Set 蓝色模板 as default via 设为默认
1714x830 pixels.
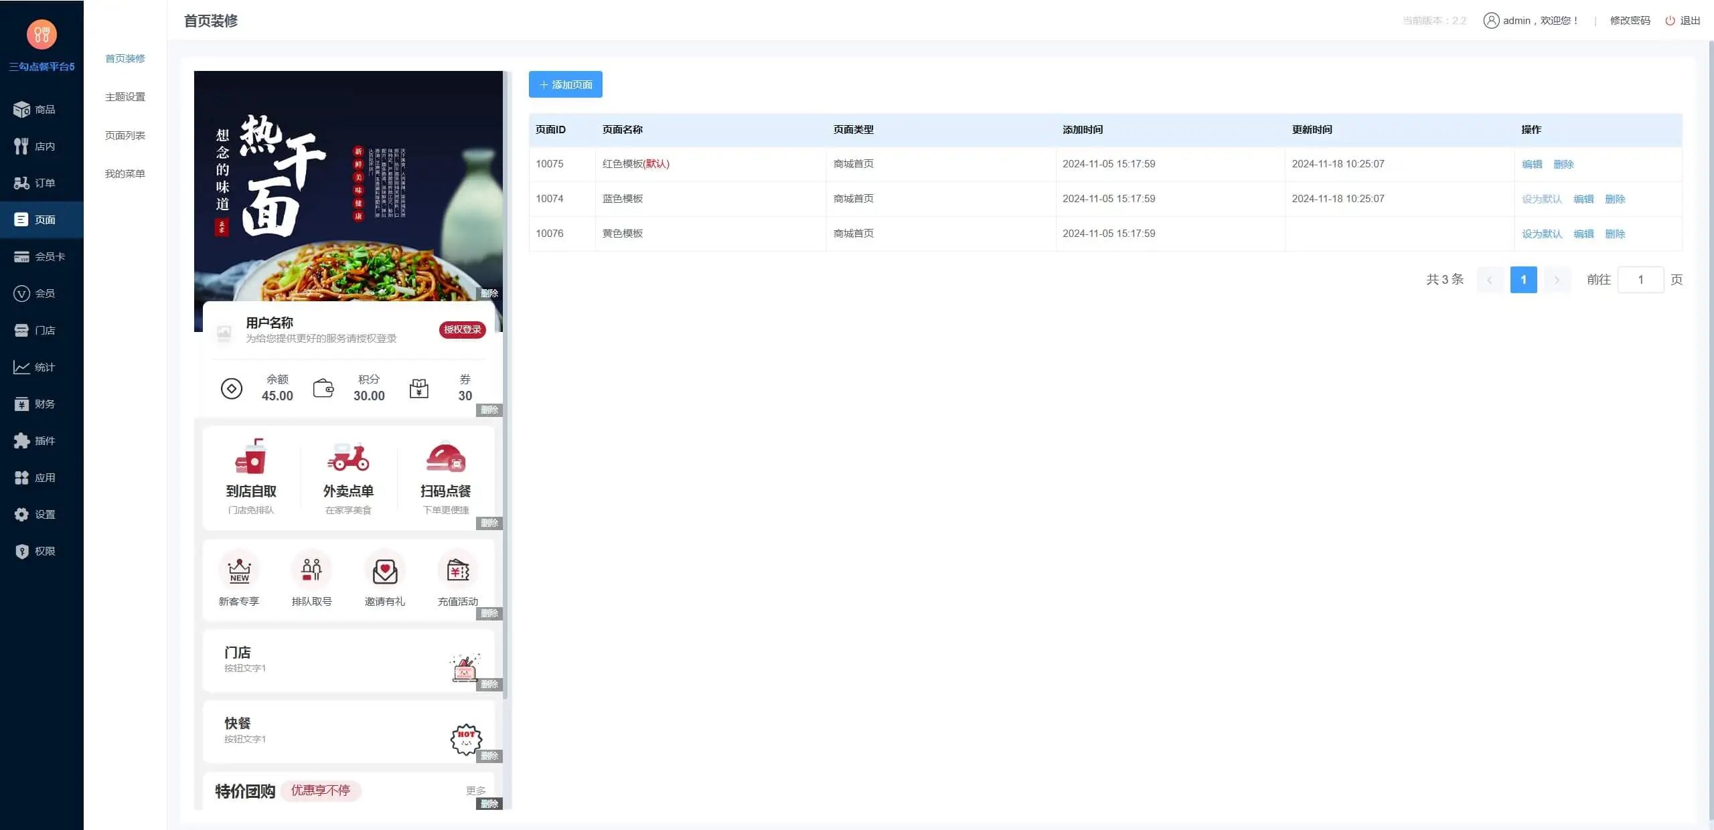point(1541,199)
